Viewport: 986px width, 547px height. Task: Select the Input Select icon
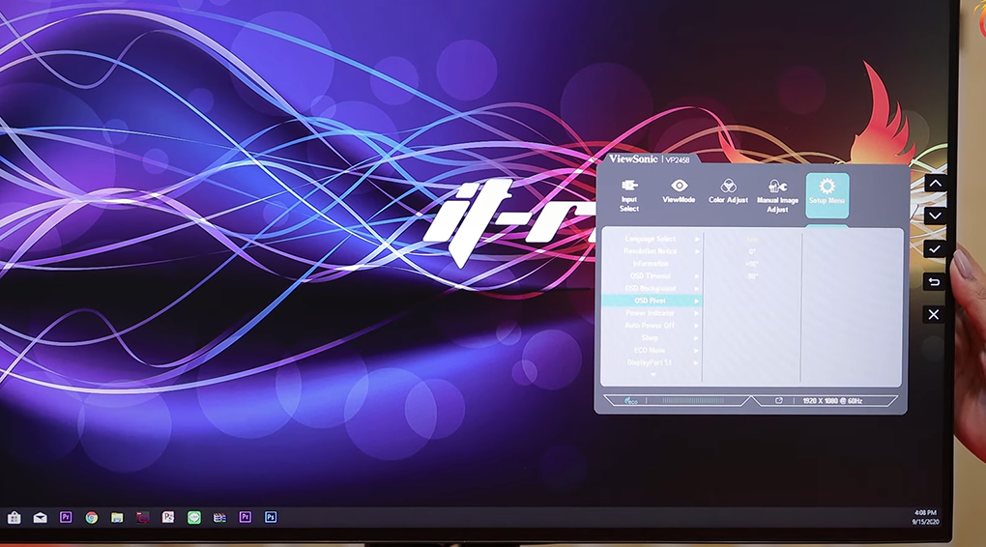click(629, 194)
